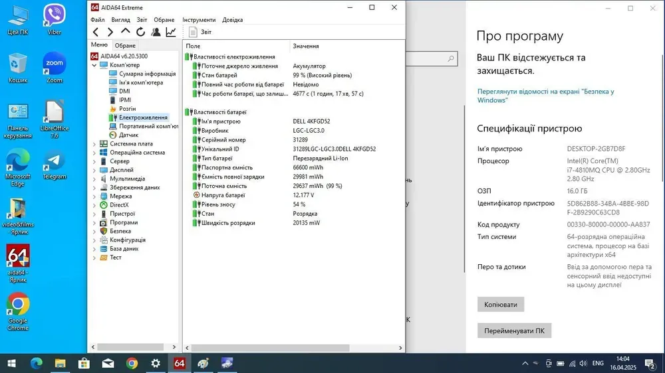Image resolution: width=665 pixels, height=373 pixels.
Task: Switch to the Обране tab
Action: pos(125,45)
